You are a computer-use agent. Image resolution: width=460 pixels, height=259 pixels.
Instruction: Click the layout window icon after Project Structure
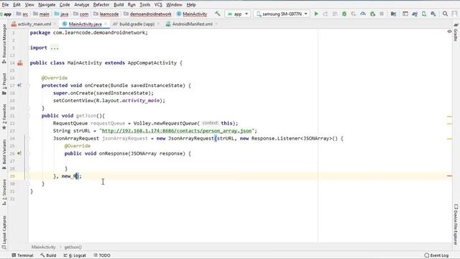click(x=405, y=14)
